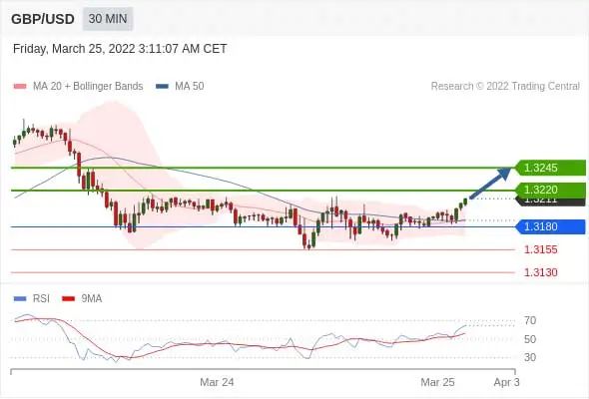
Task: Toggle MA 20 + Bollinger Bands legend label
Action: 88,87
